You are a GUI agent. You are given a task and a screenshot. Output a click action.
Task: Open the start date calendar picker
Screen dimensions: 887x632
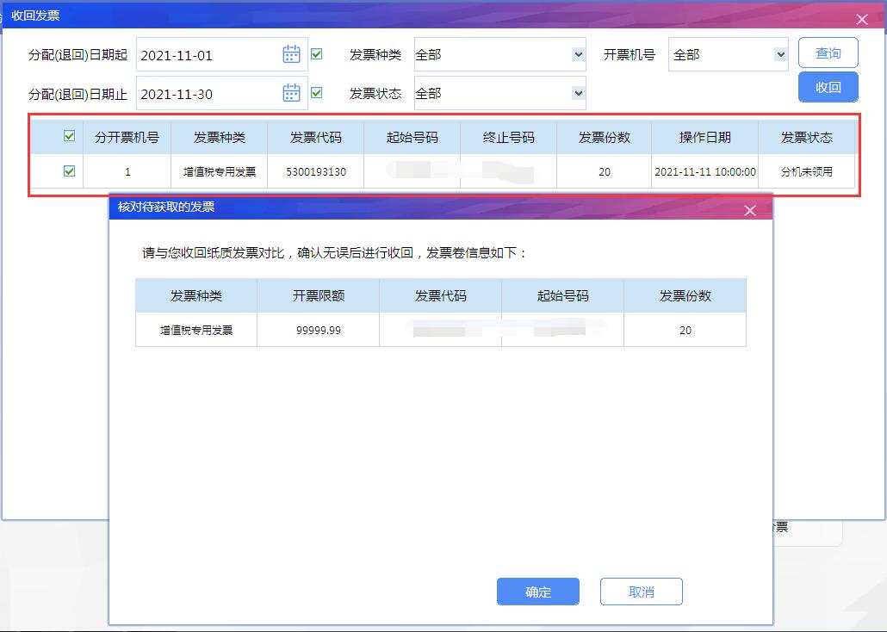[x=290, y=53]
